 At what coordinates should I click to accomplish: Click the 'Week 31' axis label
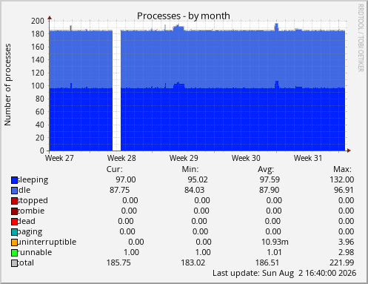(308, 158)
